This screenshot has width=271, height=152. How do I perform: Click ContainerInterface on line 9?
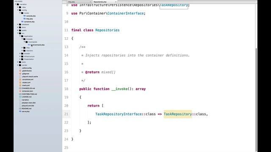125,14
